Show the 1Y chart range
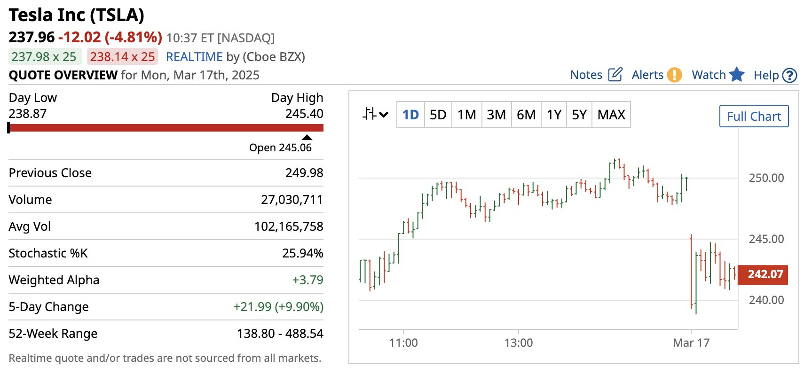 [x=554, y=115]
